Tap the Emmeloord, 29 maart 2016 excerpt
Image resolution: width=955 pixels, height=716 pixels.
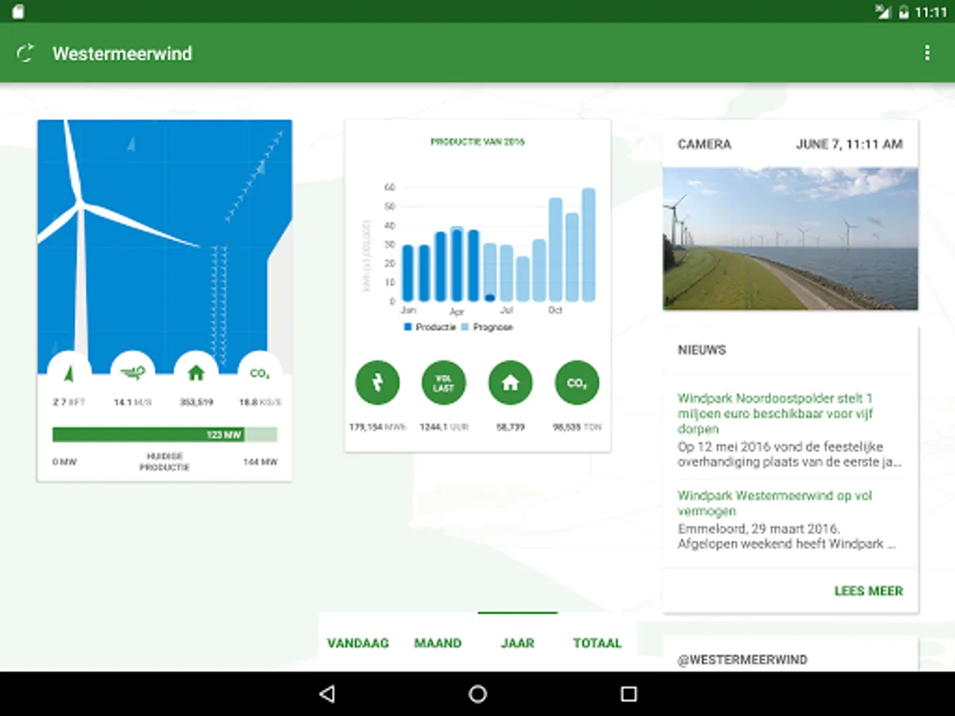click(788, 536)
